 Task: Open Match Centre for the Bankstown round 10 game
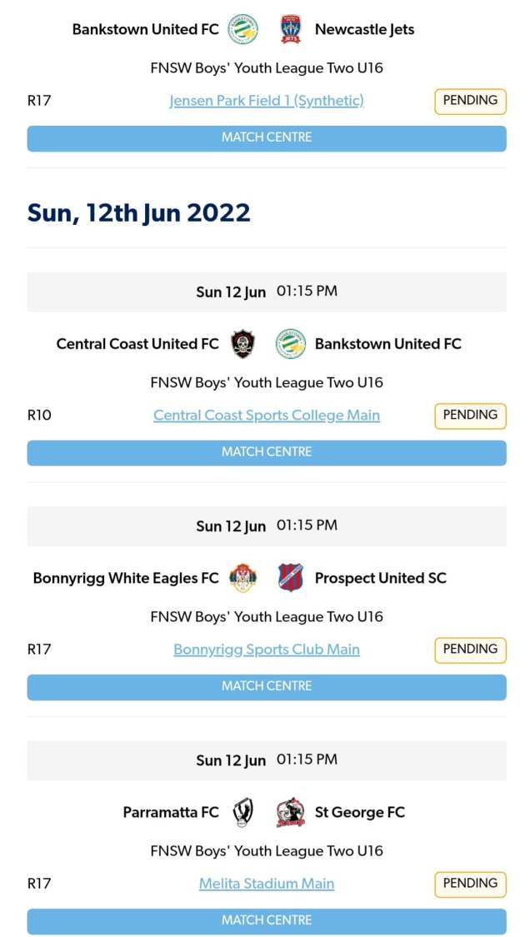(x=266, y=452)
